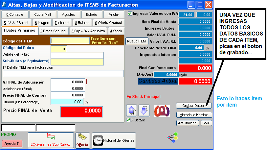The height and width of the screenshot is (150, 268).
Task: Click the En Stock Principal text
Action: click(x=144, y=97)
